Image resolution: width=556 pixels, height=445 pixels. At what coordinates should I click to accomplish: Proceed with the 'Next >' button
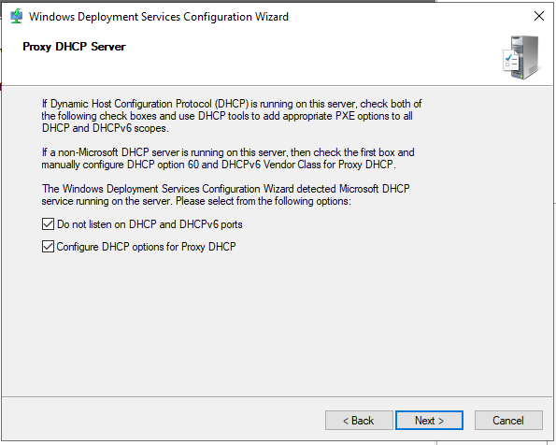pos(429,421)
